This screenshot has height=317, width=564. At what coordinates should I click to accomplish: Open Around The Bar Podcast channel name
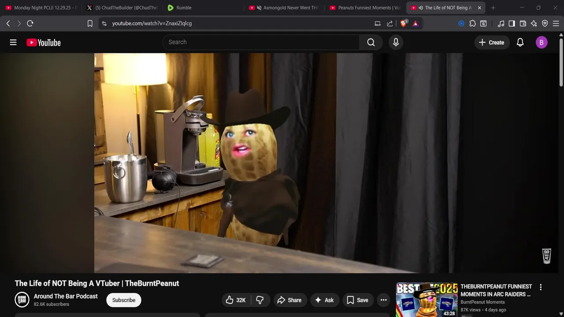coord(66,296)
